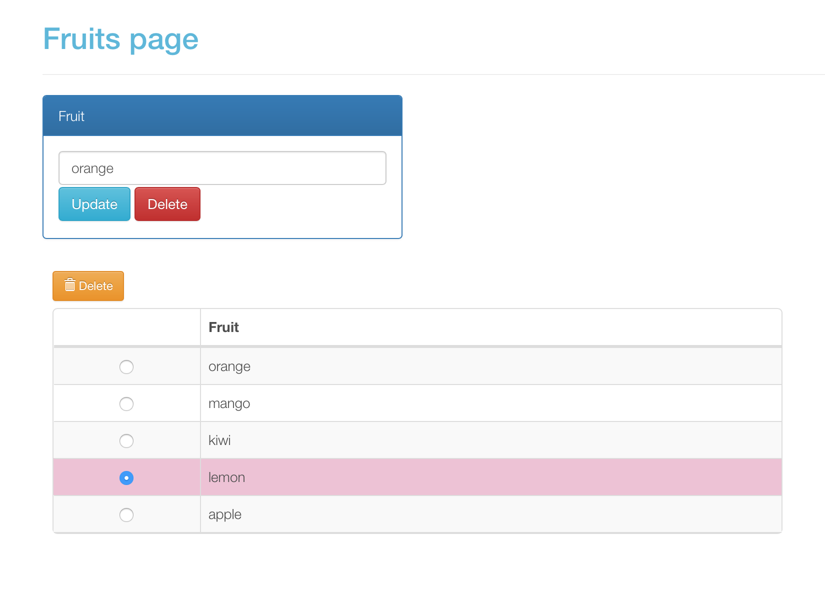
Task: Click the blue Update button
Action: tap(94, 204)
